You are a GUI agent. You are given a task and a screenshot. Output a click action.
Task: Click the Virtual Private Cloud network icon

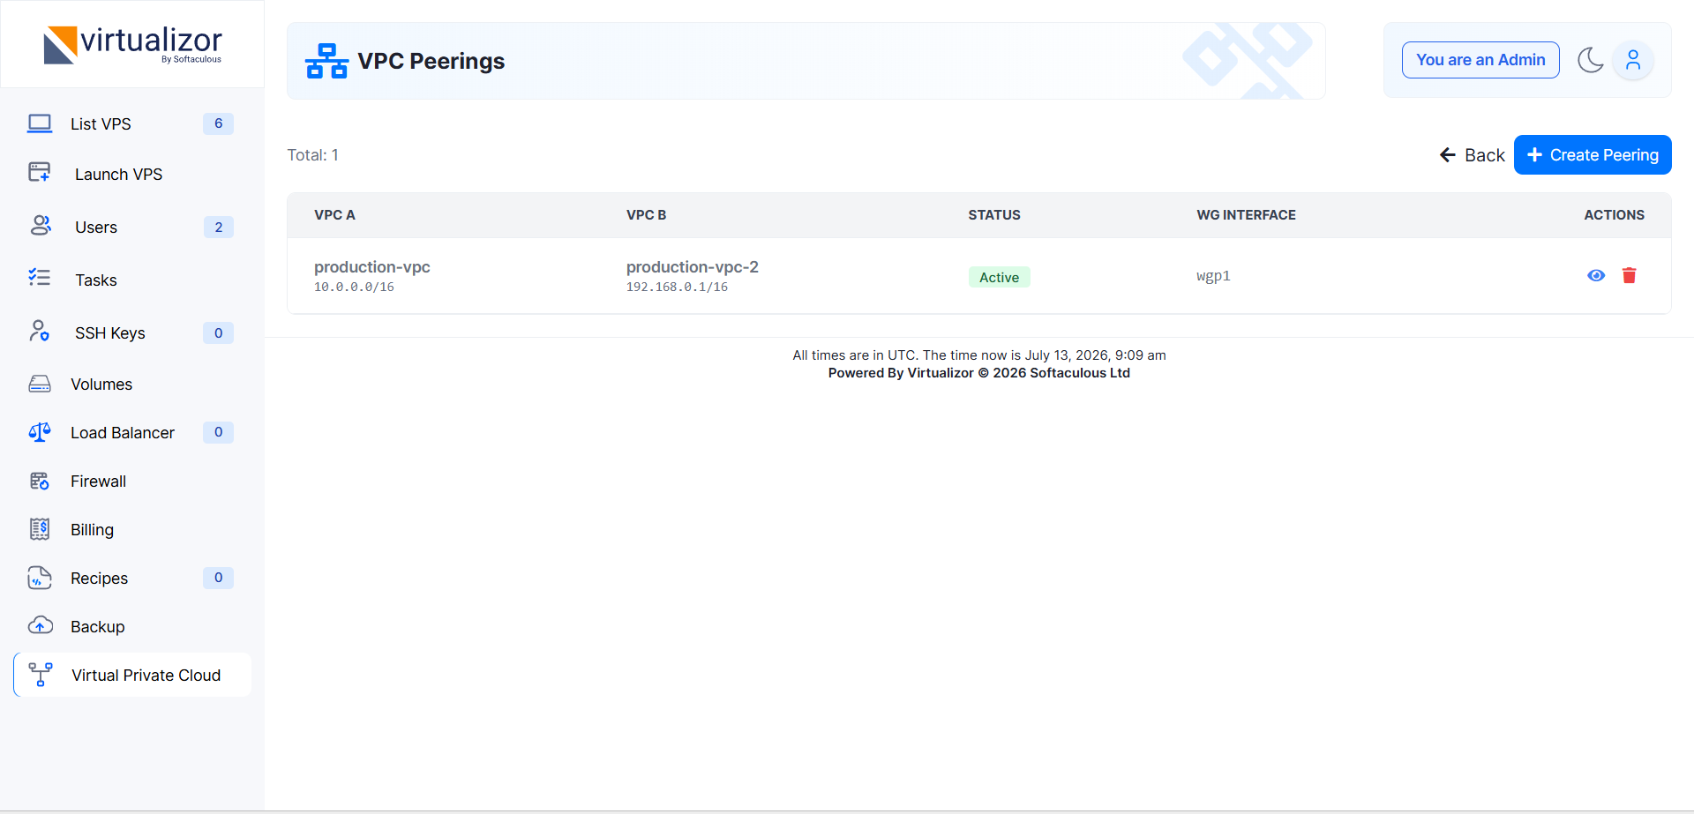(41, 675)
